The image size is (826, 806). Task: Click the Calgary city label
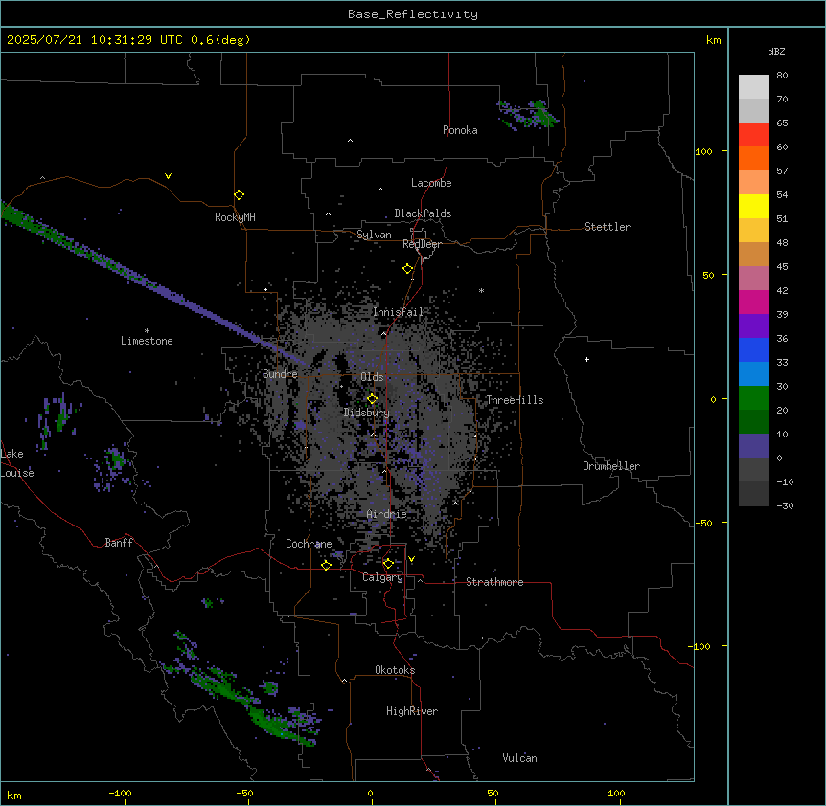(382, 577)
